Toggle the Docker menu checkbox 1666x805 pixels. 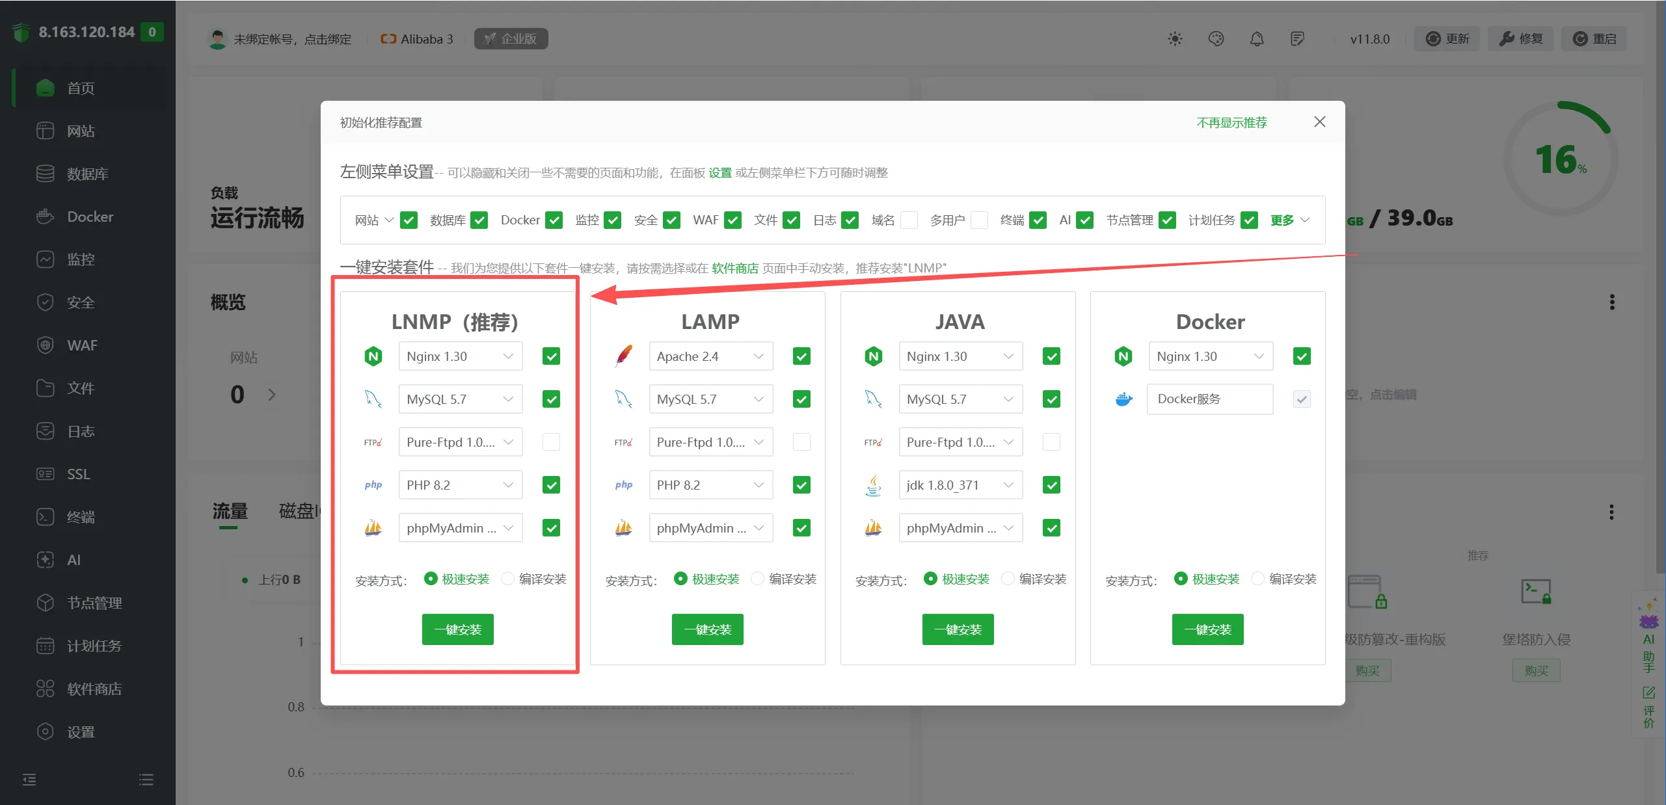(554, 220)
